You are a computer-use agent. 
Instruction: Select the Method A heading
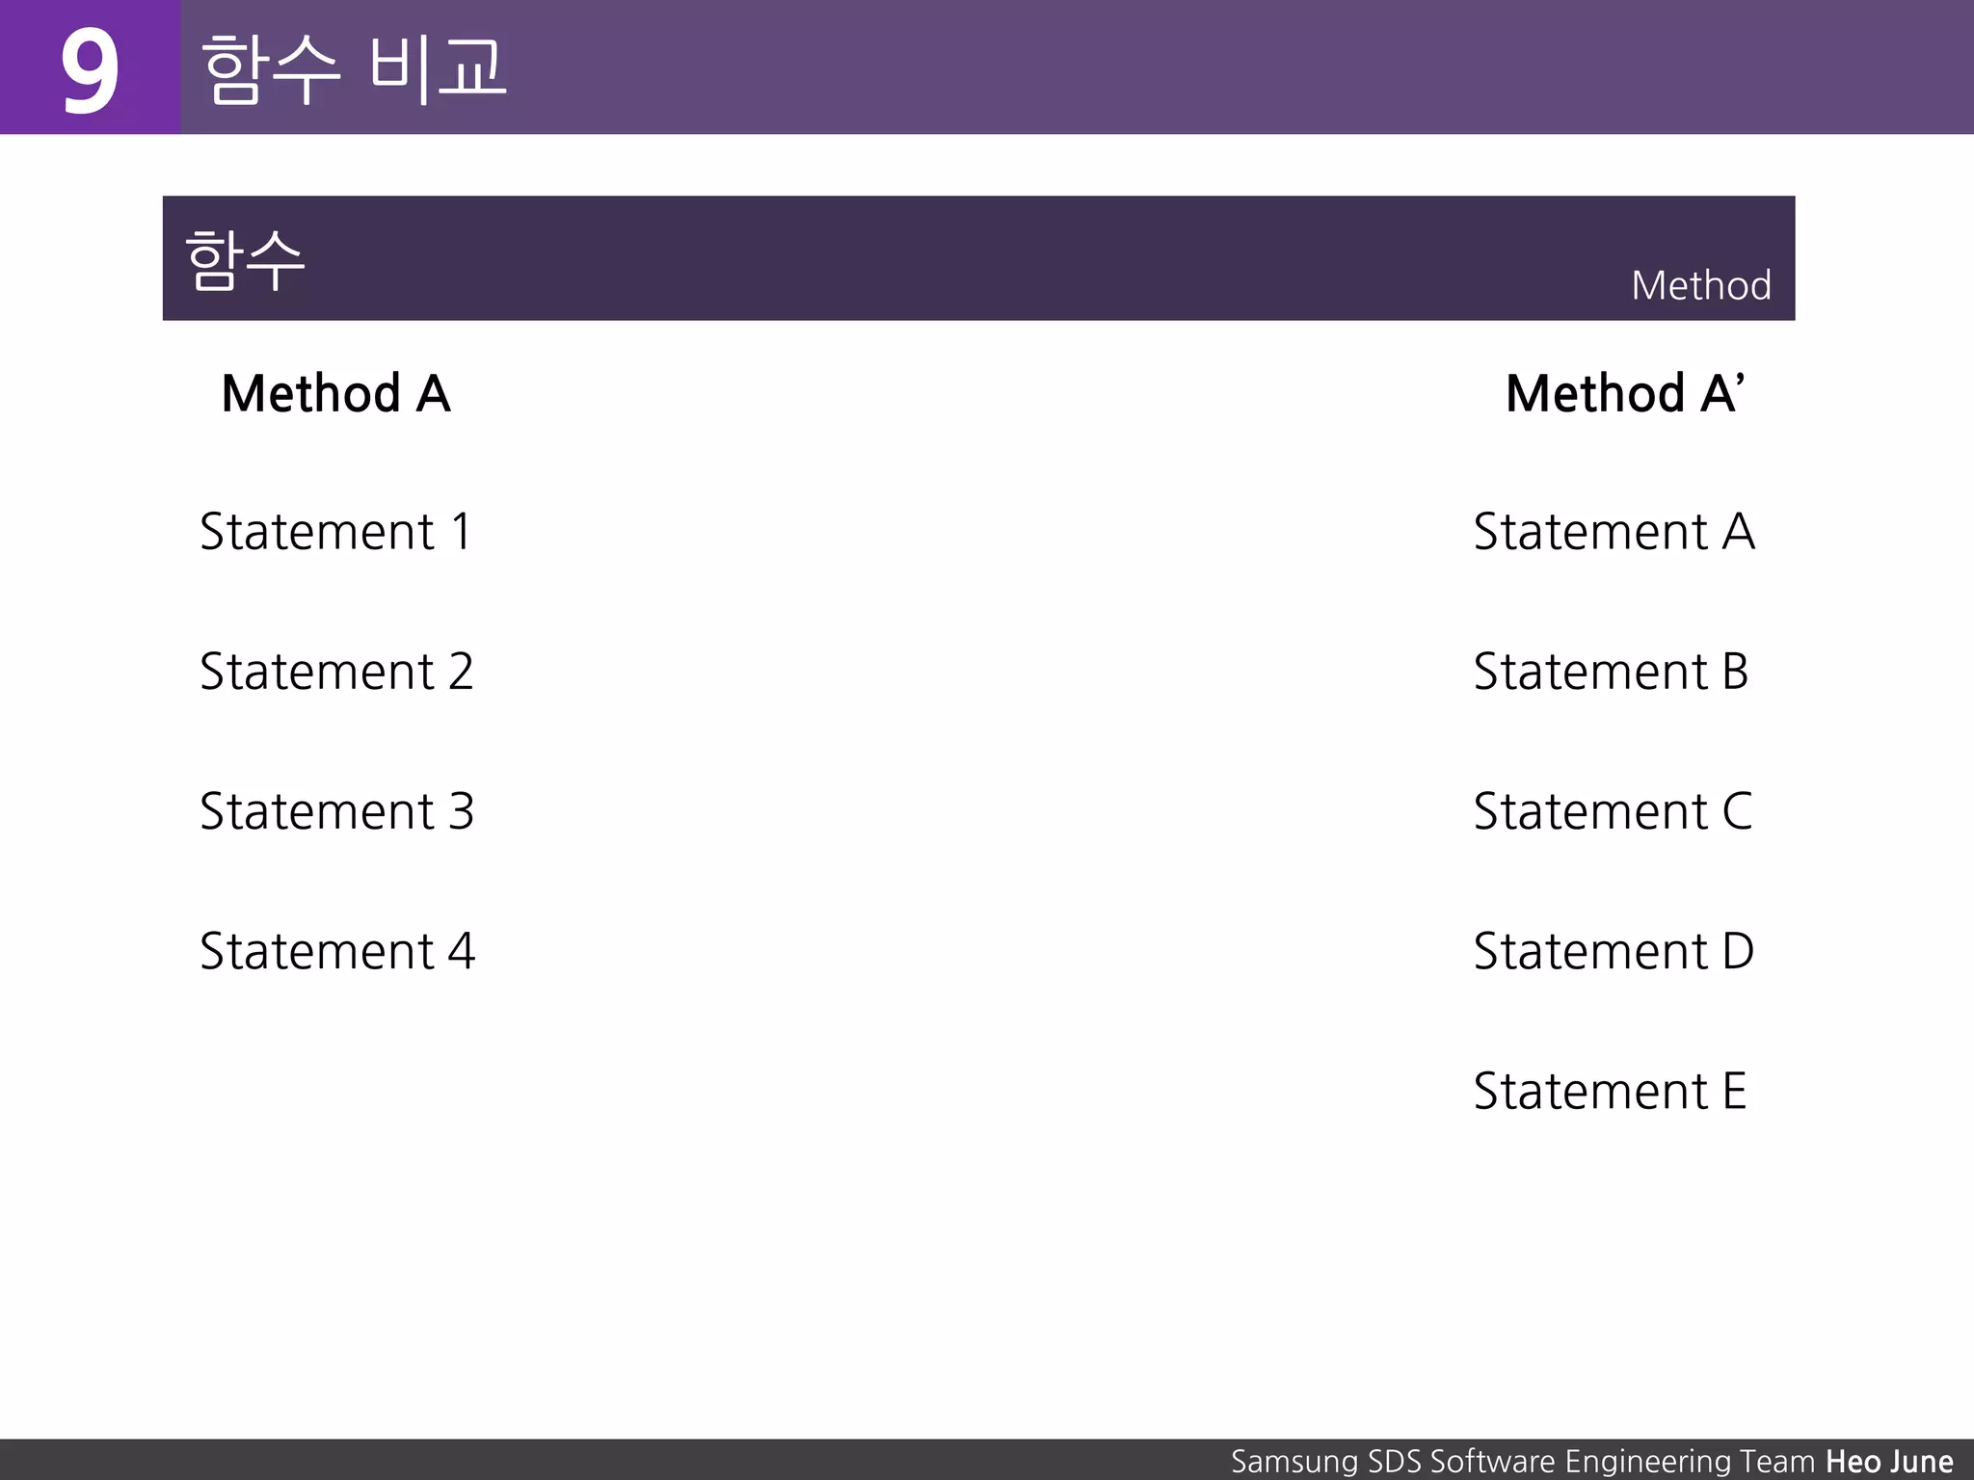pyautogui.click(x=336, y=393)
